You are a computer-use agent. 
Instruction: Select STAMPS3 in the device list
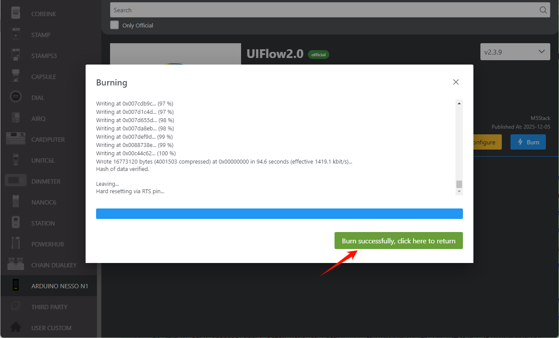(x=44, y=56)
